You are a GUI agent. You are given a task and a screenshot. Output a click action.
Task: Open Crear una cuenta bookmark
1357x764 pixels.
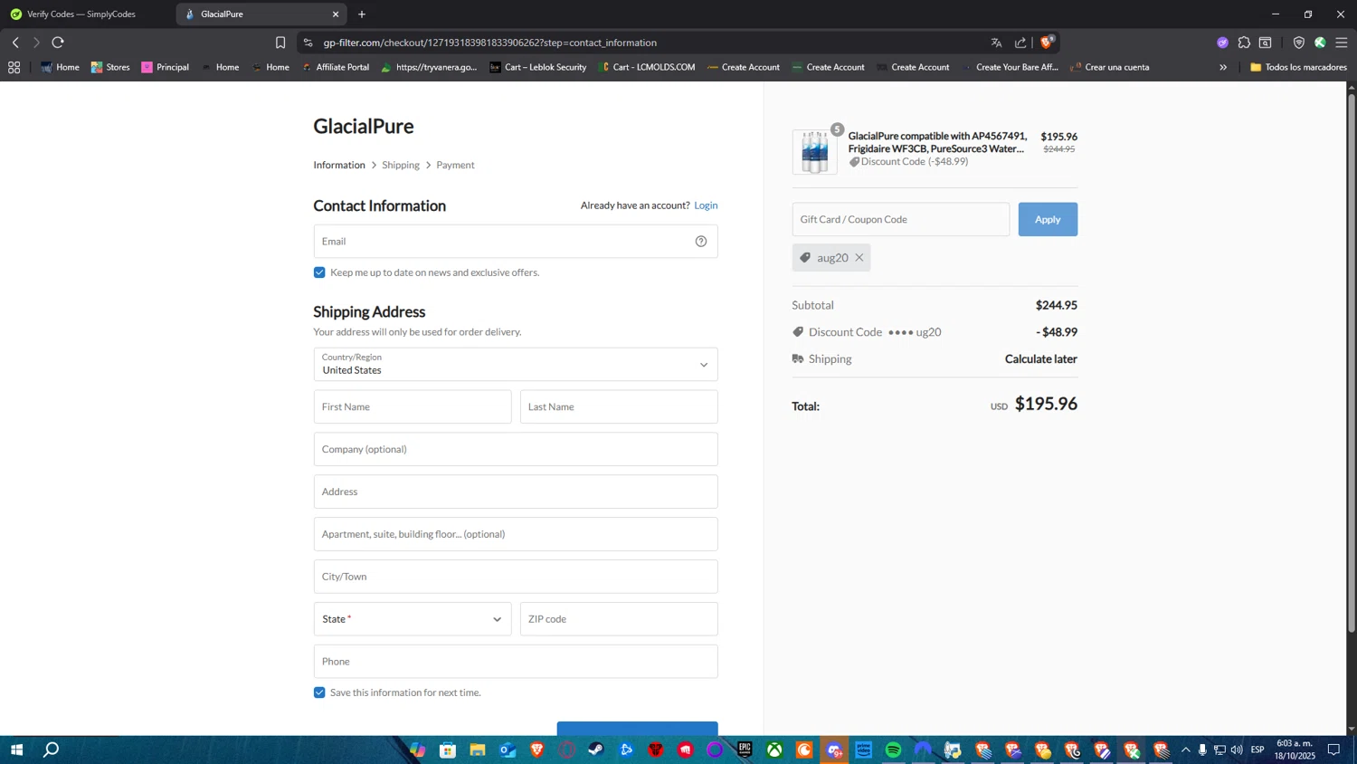click(x=1109, y=67)
